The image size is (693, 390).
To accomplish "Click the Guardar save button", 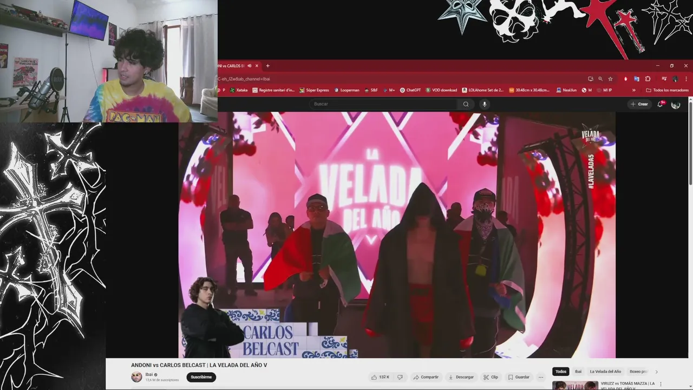I will [519, 377].
